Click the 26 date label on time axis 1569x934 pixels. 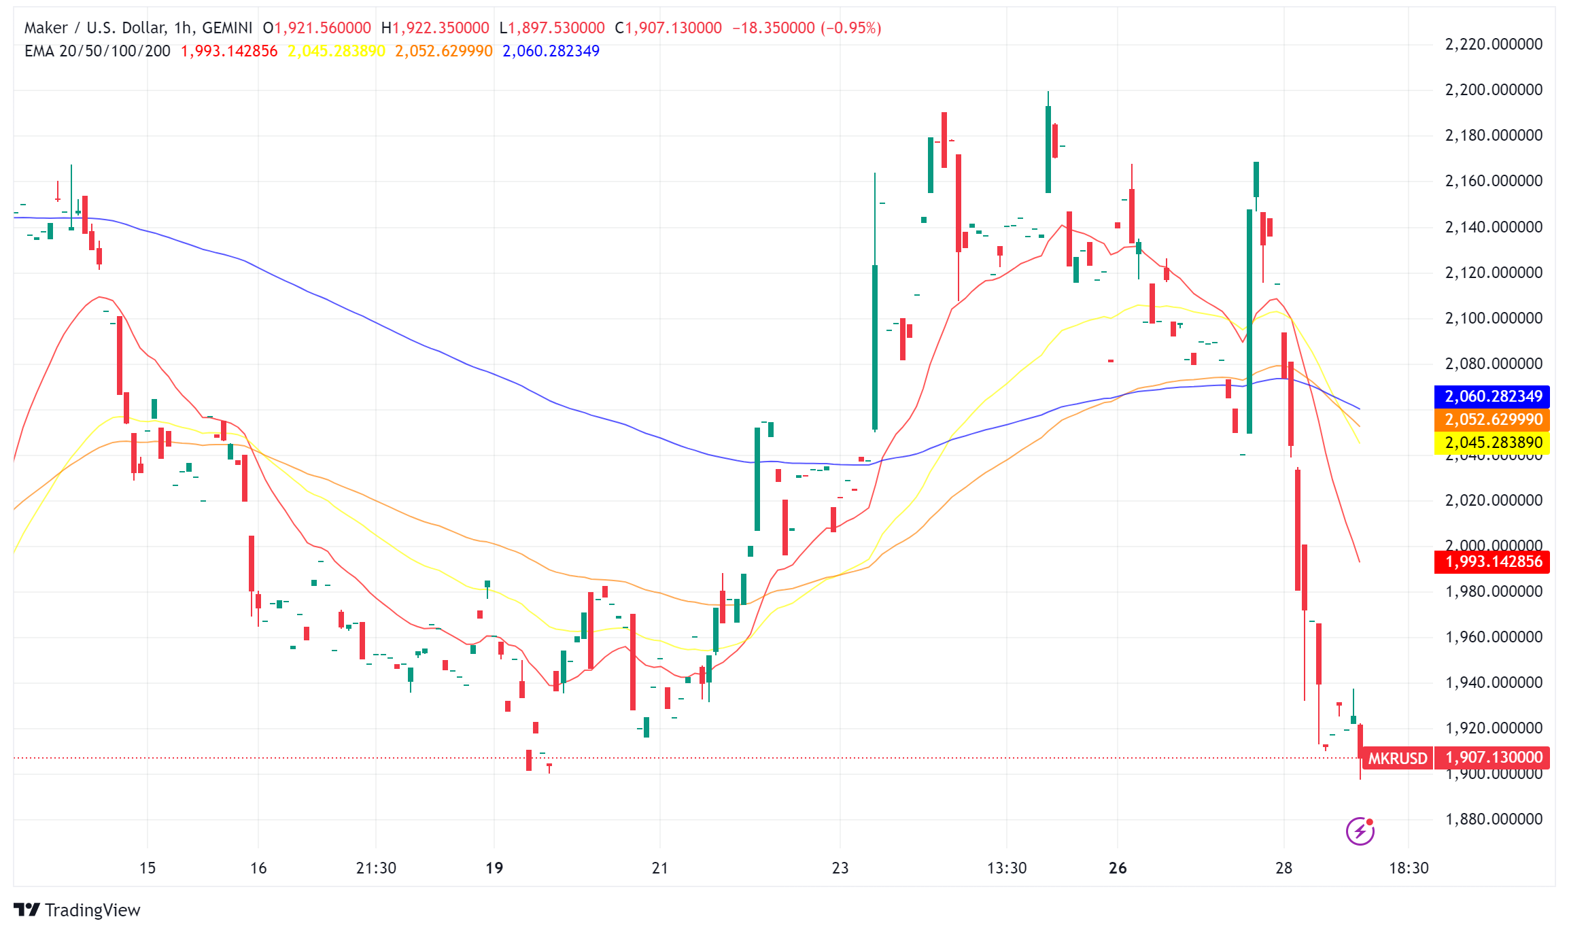pyautogui.click(x=1118, y=868)
